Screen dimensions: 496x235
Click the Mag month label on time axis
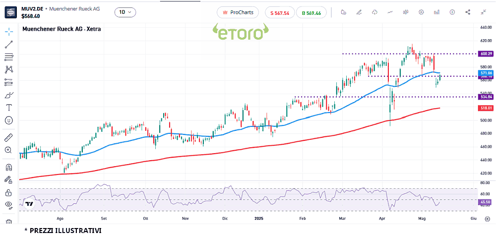(422, 219)
